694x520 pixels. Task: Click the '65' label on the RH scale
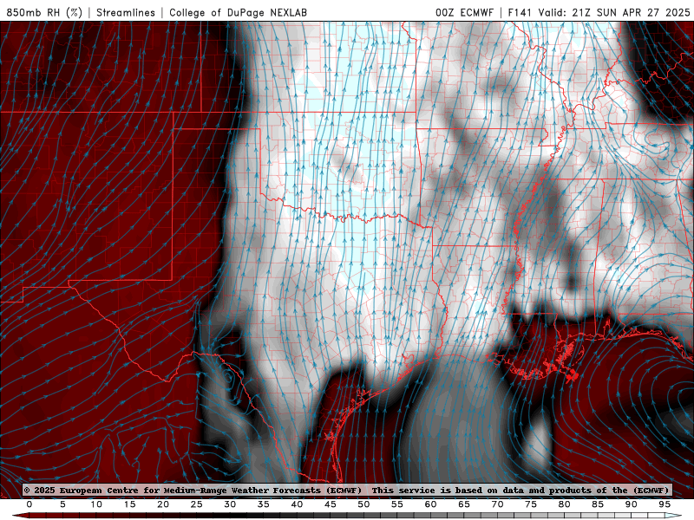click(x=464, y=504)
